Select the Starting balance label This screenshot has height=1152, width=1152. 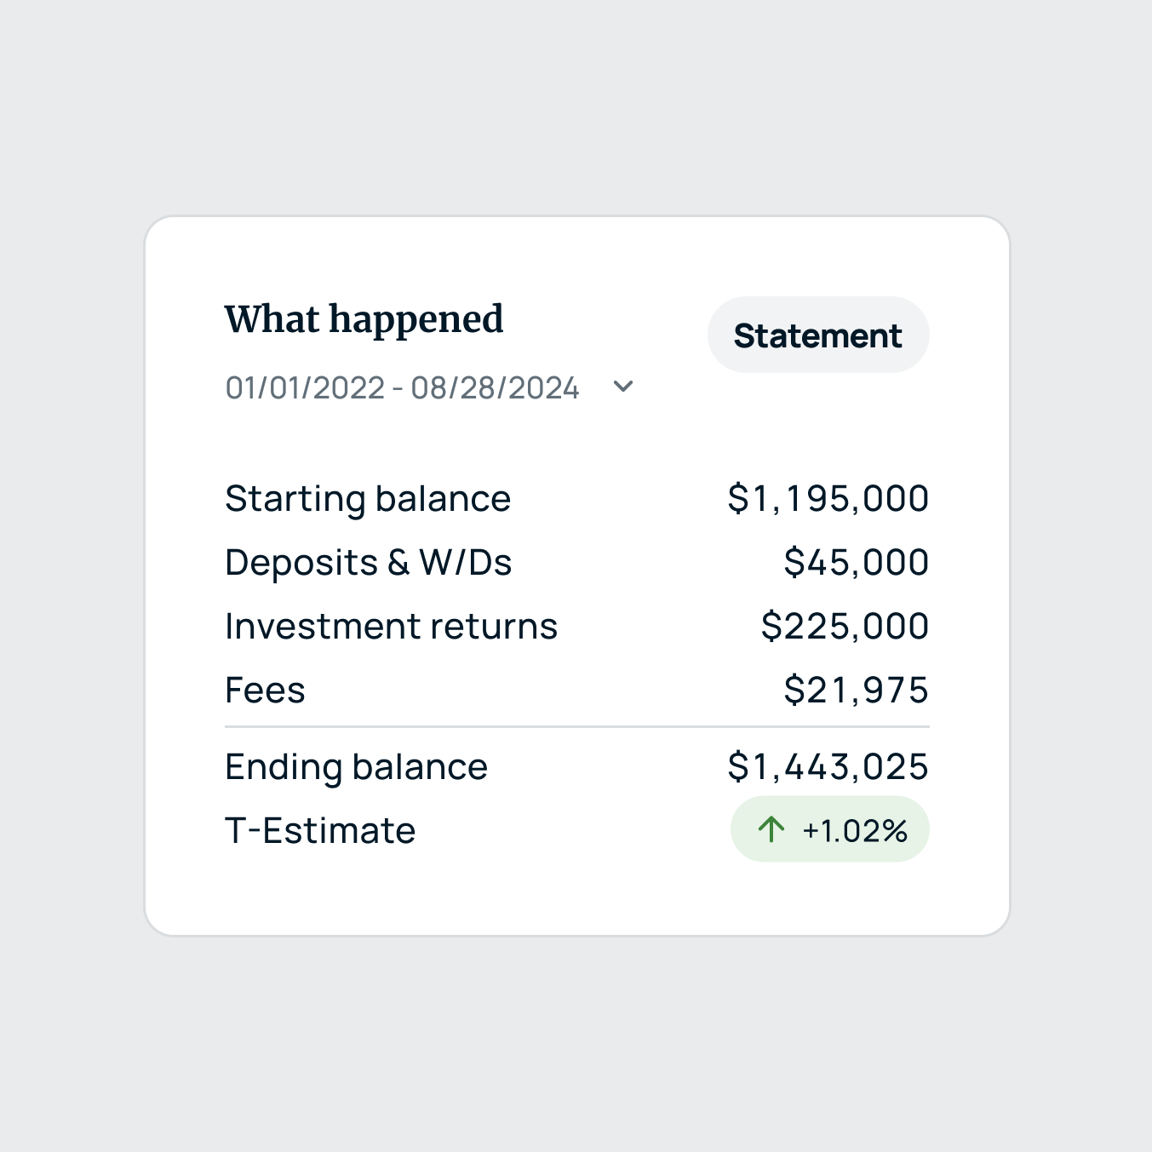pyautogui.click(x=368, y=499)
